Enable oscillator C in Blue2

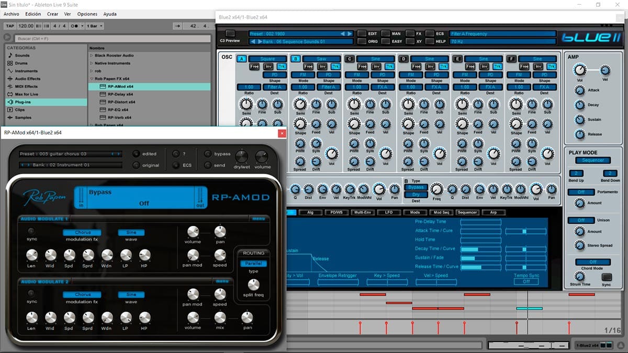(350, 59)
